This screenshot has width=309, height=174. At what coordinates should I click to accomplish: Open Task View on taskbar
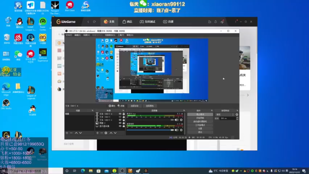75,171
